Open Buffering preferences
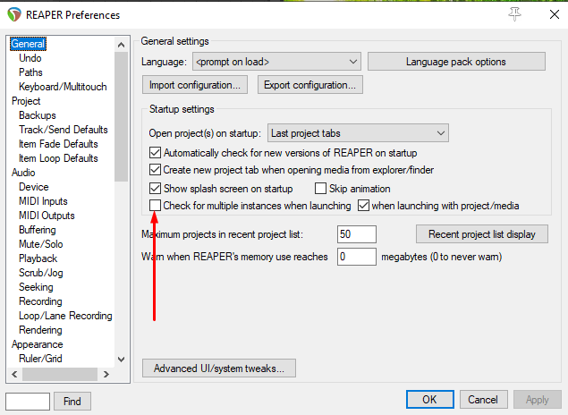 pyautogui.click(x=38, y=230)
